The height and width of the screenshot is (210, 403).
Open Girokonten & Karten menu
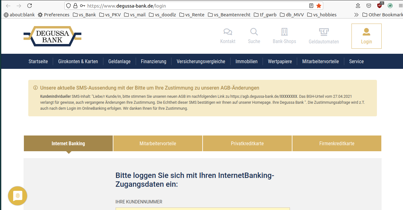78,62
